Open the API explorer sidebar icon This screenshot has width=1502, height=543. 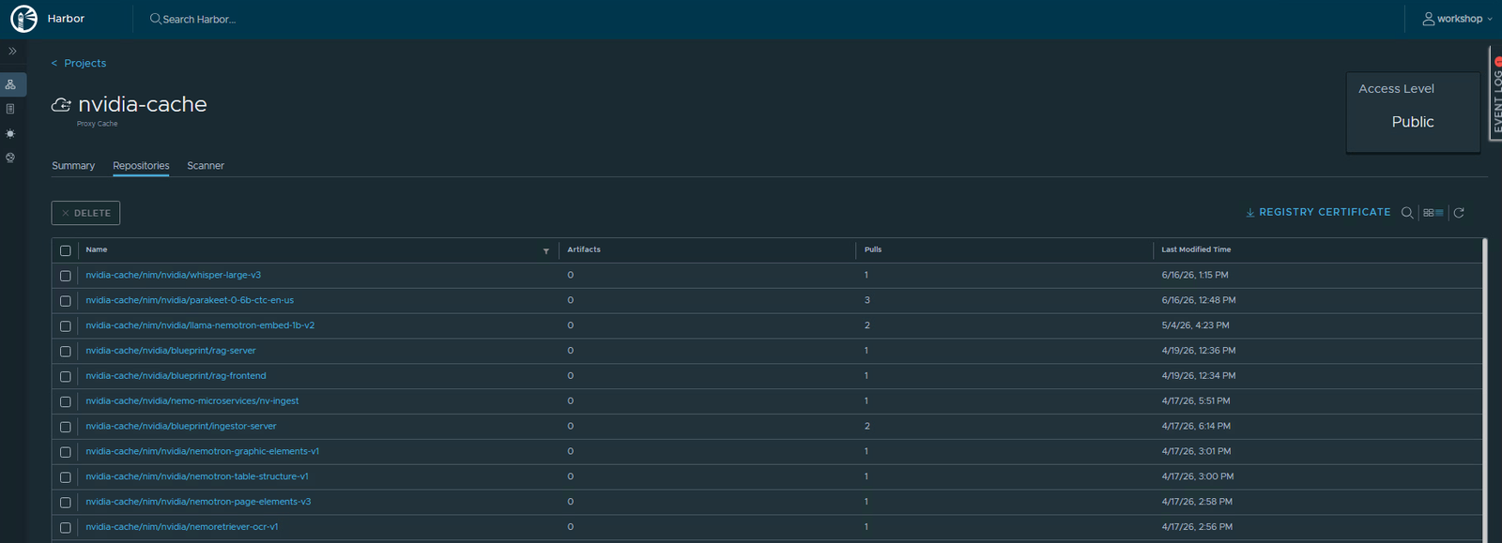tap(10, 158)
